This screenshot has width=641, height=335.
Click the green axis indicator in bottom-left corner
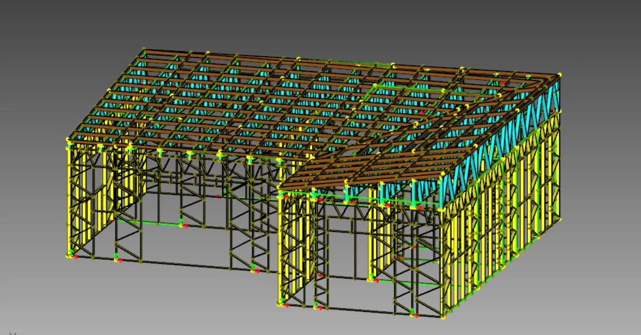click(13, 333)
